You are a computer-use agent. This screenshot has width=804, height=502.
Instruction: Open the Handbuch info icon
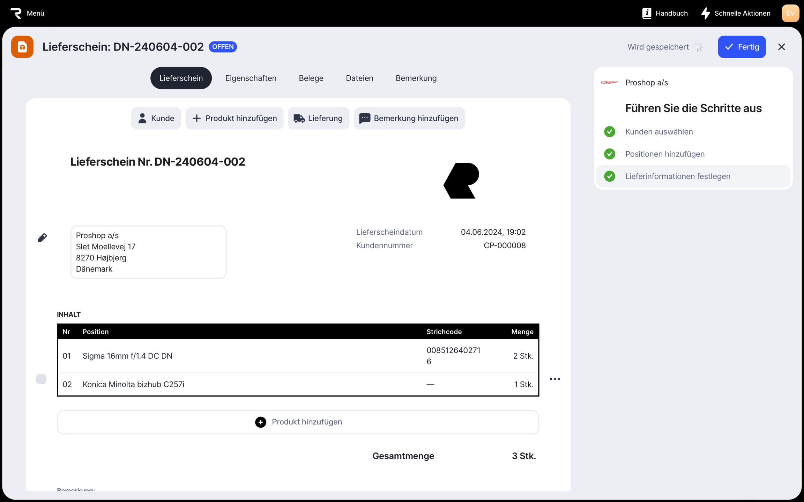(x=647, y=13)
